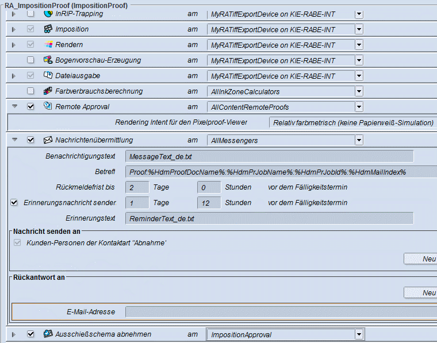437x343 pixels.
Task: Click the Rendern step icon
Action: 48,44
